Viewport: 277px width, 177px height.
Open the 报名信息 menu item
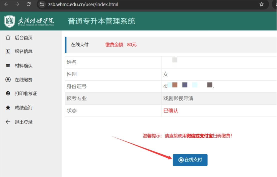coord(24,51)
